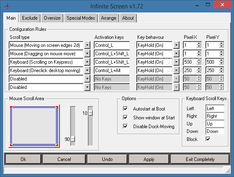Toggle the Disable Dock-Moving checkbox
This screenshot has width=234, height=177.
click(125, 126)
